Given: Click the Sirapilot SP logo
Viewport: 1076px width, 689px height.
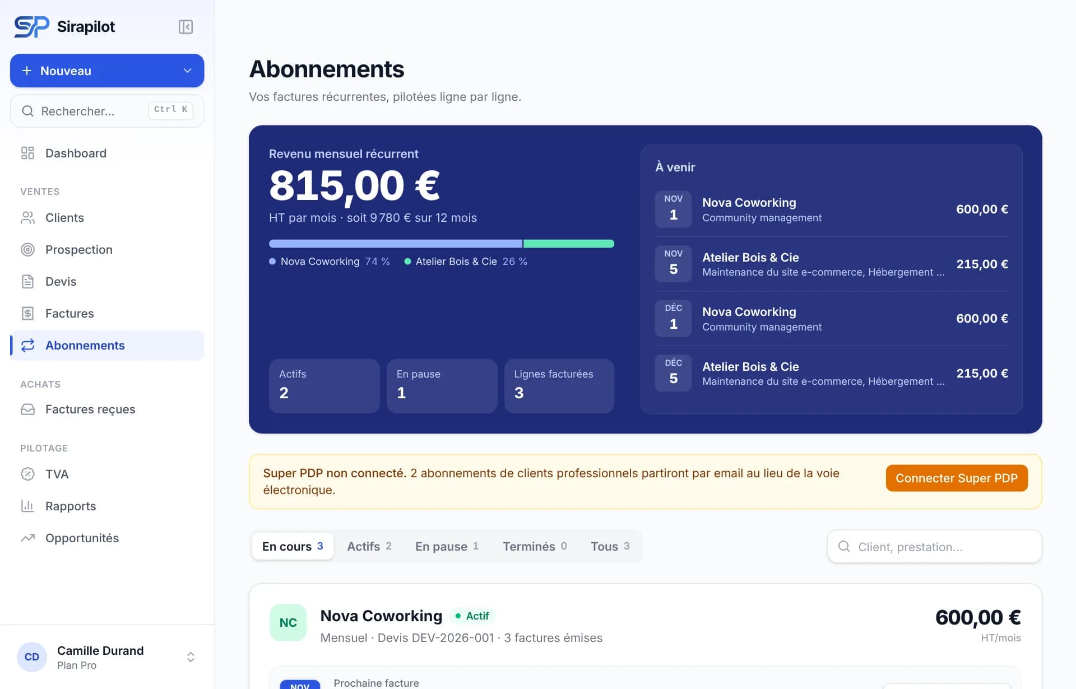Looking at the screenshot, I should pyautogui.click(x=32, y=27).
